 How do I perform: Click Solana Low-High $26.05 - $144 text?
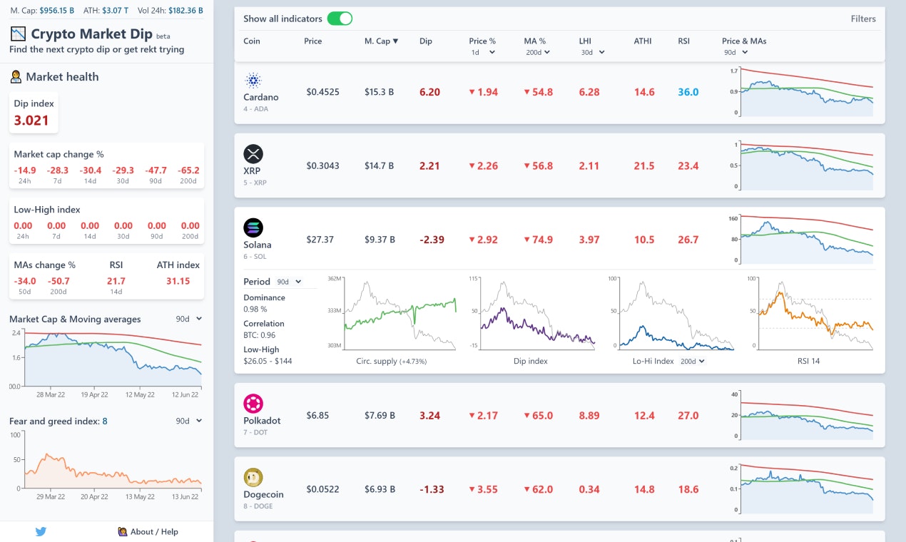(268, 361)
